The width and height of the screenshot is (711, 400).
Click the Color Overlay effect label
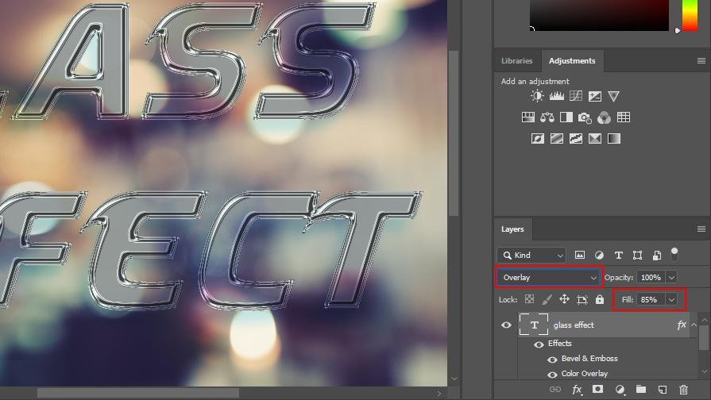(584, 373)
